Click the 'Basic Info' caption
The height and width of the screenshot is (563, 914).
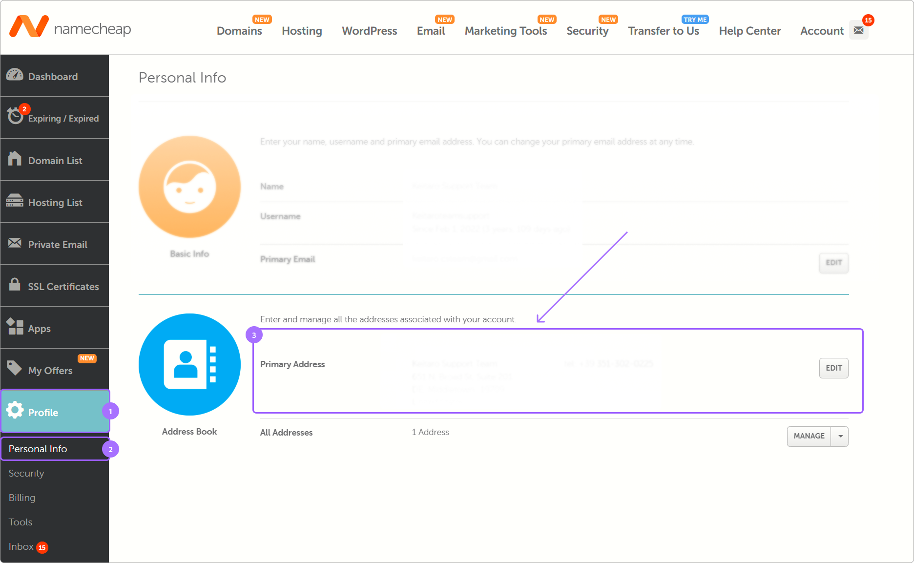pos(189,254)
